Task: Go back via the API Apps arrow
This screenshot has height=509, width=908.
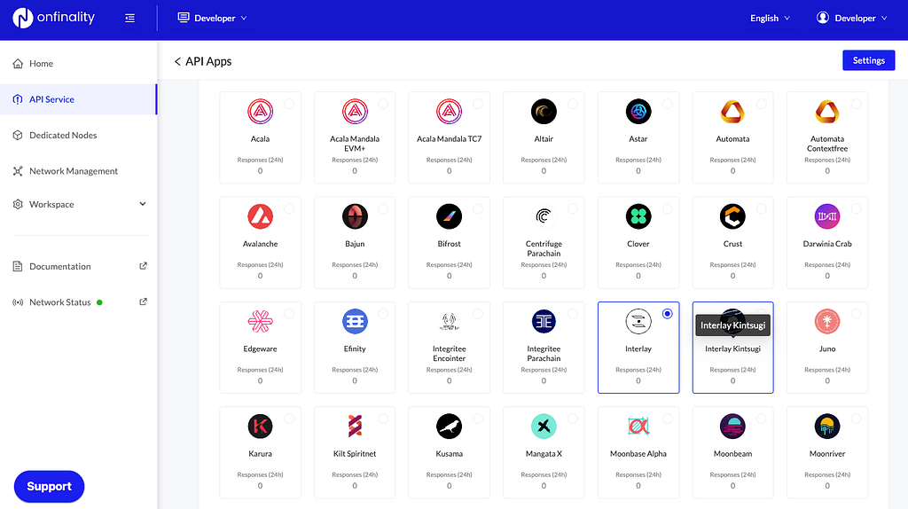Action: coord(177,61)
